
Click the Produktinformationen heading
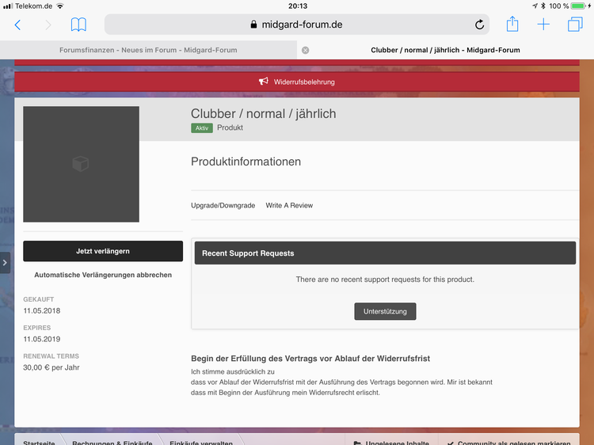point(246,162)
